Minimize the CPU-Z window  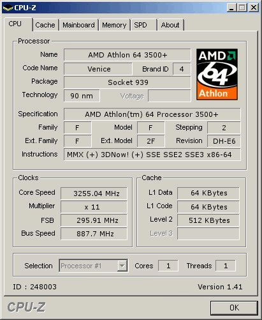231,8
